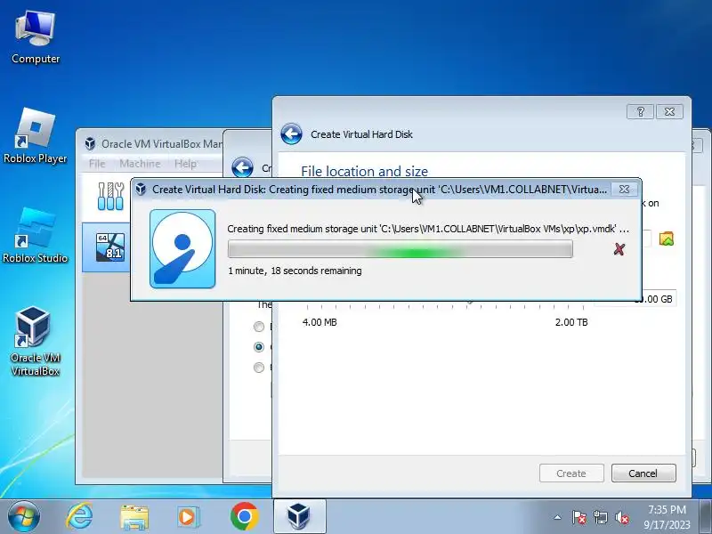Select the Windows 8.1 VM icon in Manager
Screen dimensions: 712x534
point(110,247)
